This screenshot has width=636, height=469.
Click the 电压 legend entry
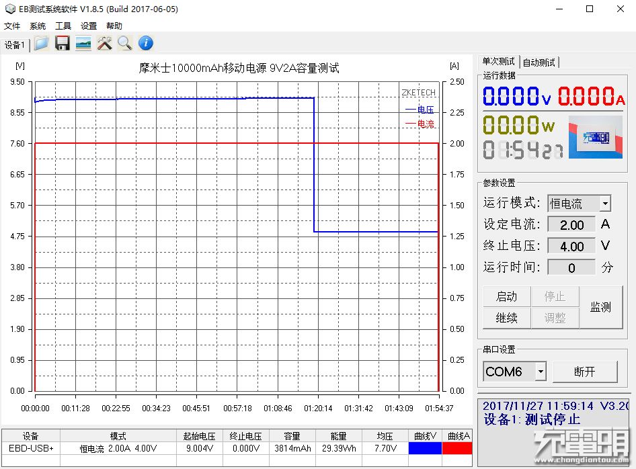[x=420, y=110]
